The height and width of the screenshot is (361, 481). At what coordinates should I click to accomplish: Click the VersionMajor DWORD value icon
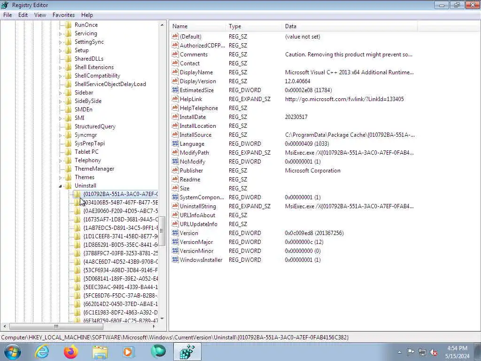point(175,242)
